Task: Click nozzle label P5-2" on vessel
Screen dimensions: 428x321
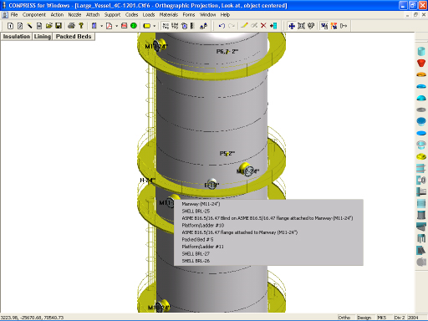Action: 227,153
